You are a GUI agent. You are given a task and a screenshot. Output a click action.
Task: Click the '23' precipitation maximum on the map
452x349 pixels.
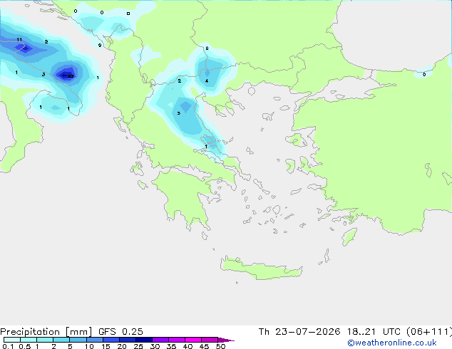tap(71, 76)
